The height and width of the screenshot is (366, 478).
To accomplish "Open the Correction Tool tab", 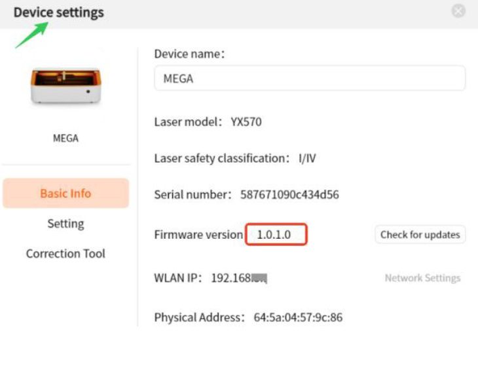I will coord(66,254).
